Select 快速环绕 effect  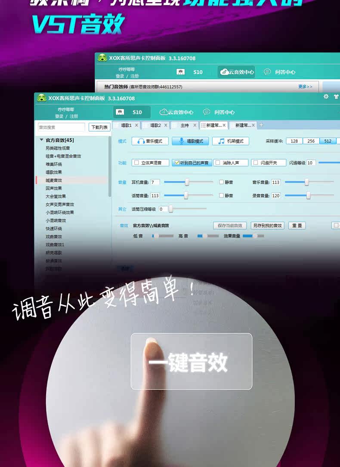point(54,228)
